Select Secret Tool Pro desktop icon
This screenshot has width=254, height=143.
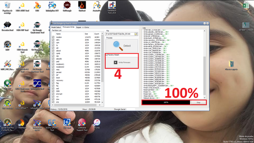click(7, 125)
